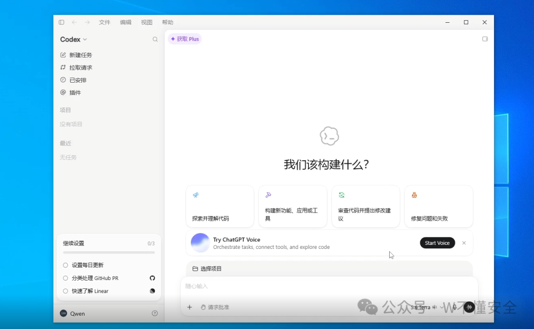Image resolution: width=534 pixels, height=329 pixels.
Task: Choose the 修复问题和失败 card
Action: click(439, 206)
